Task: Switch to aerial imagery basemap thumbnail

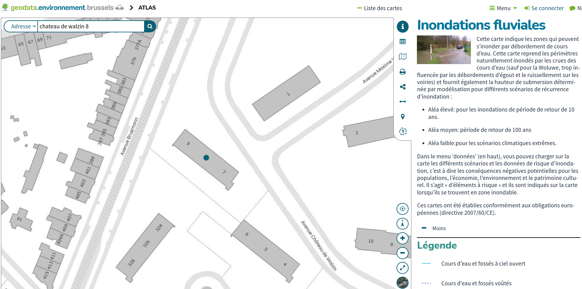Action: [x=402, y=282]
